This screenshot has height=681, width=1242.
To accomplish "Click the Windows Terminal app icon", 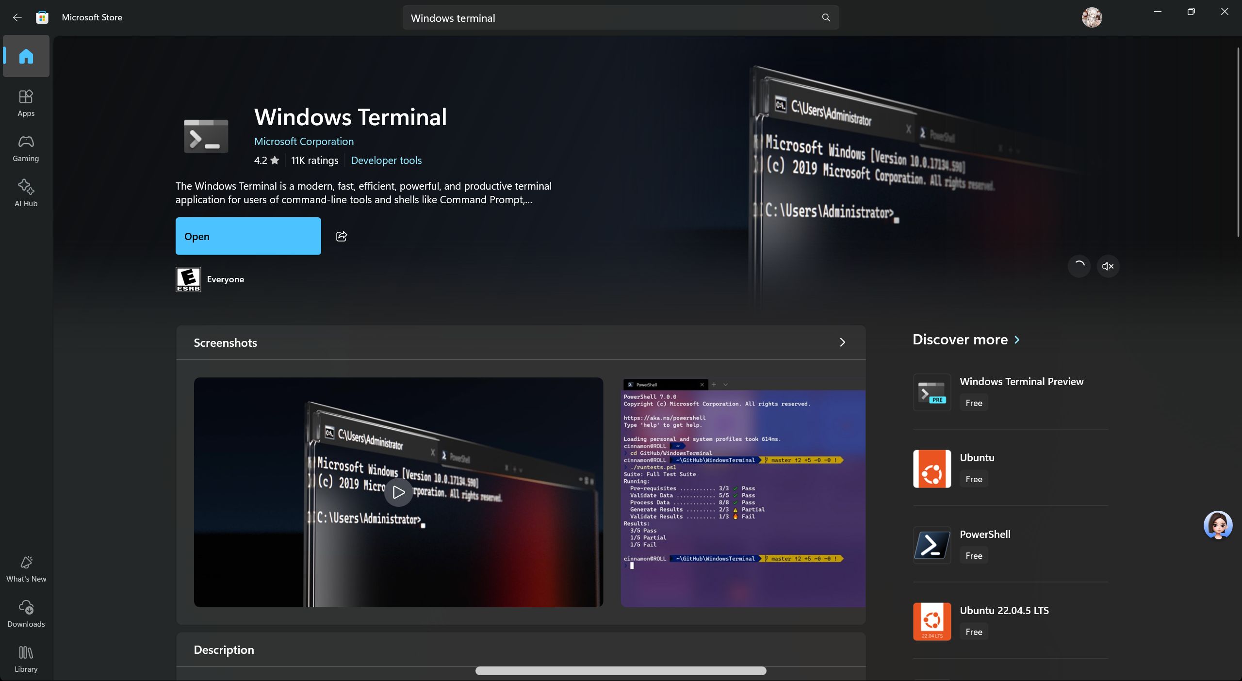I will pos(206,136).
